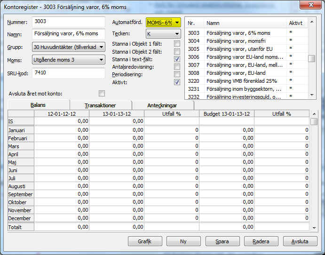Screen dimensions: 325x255
Task: Create a new account with Ny
Action: 183,241
